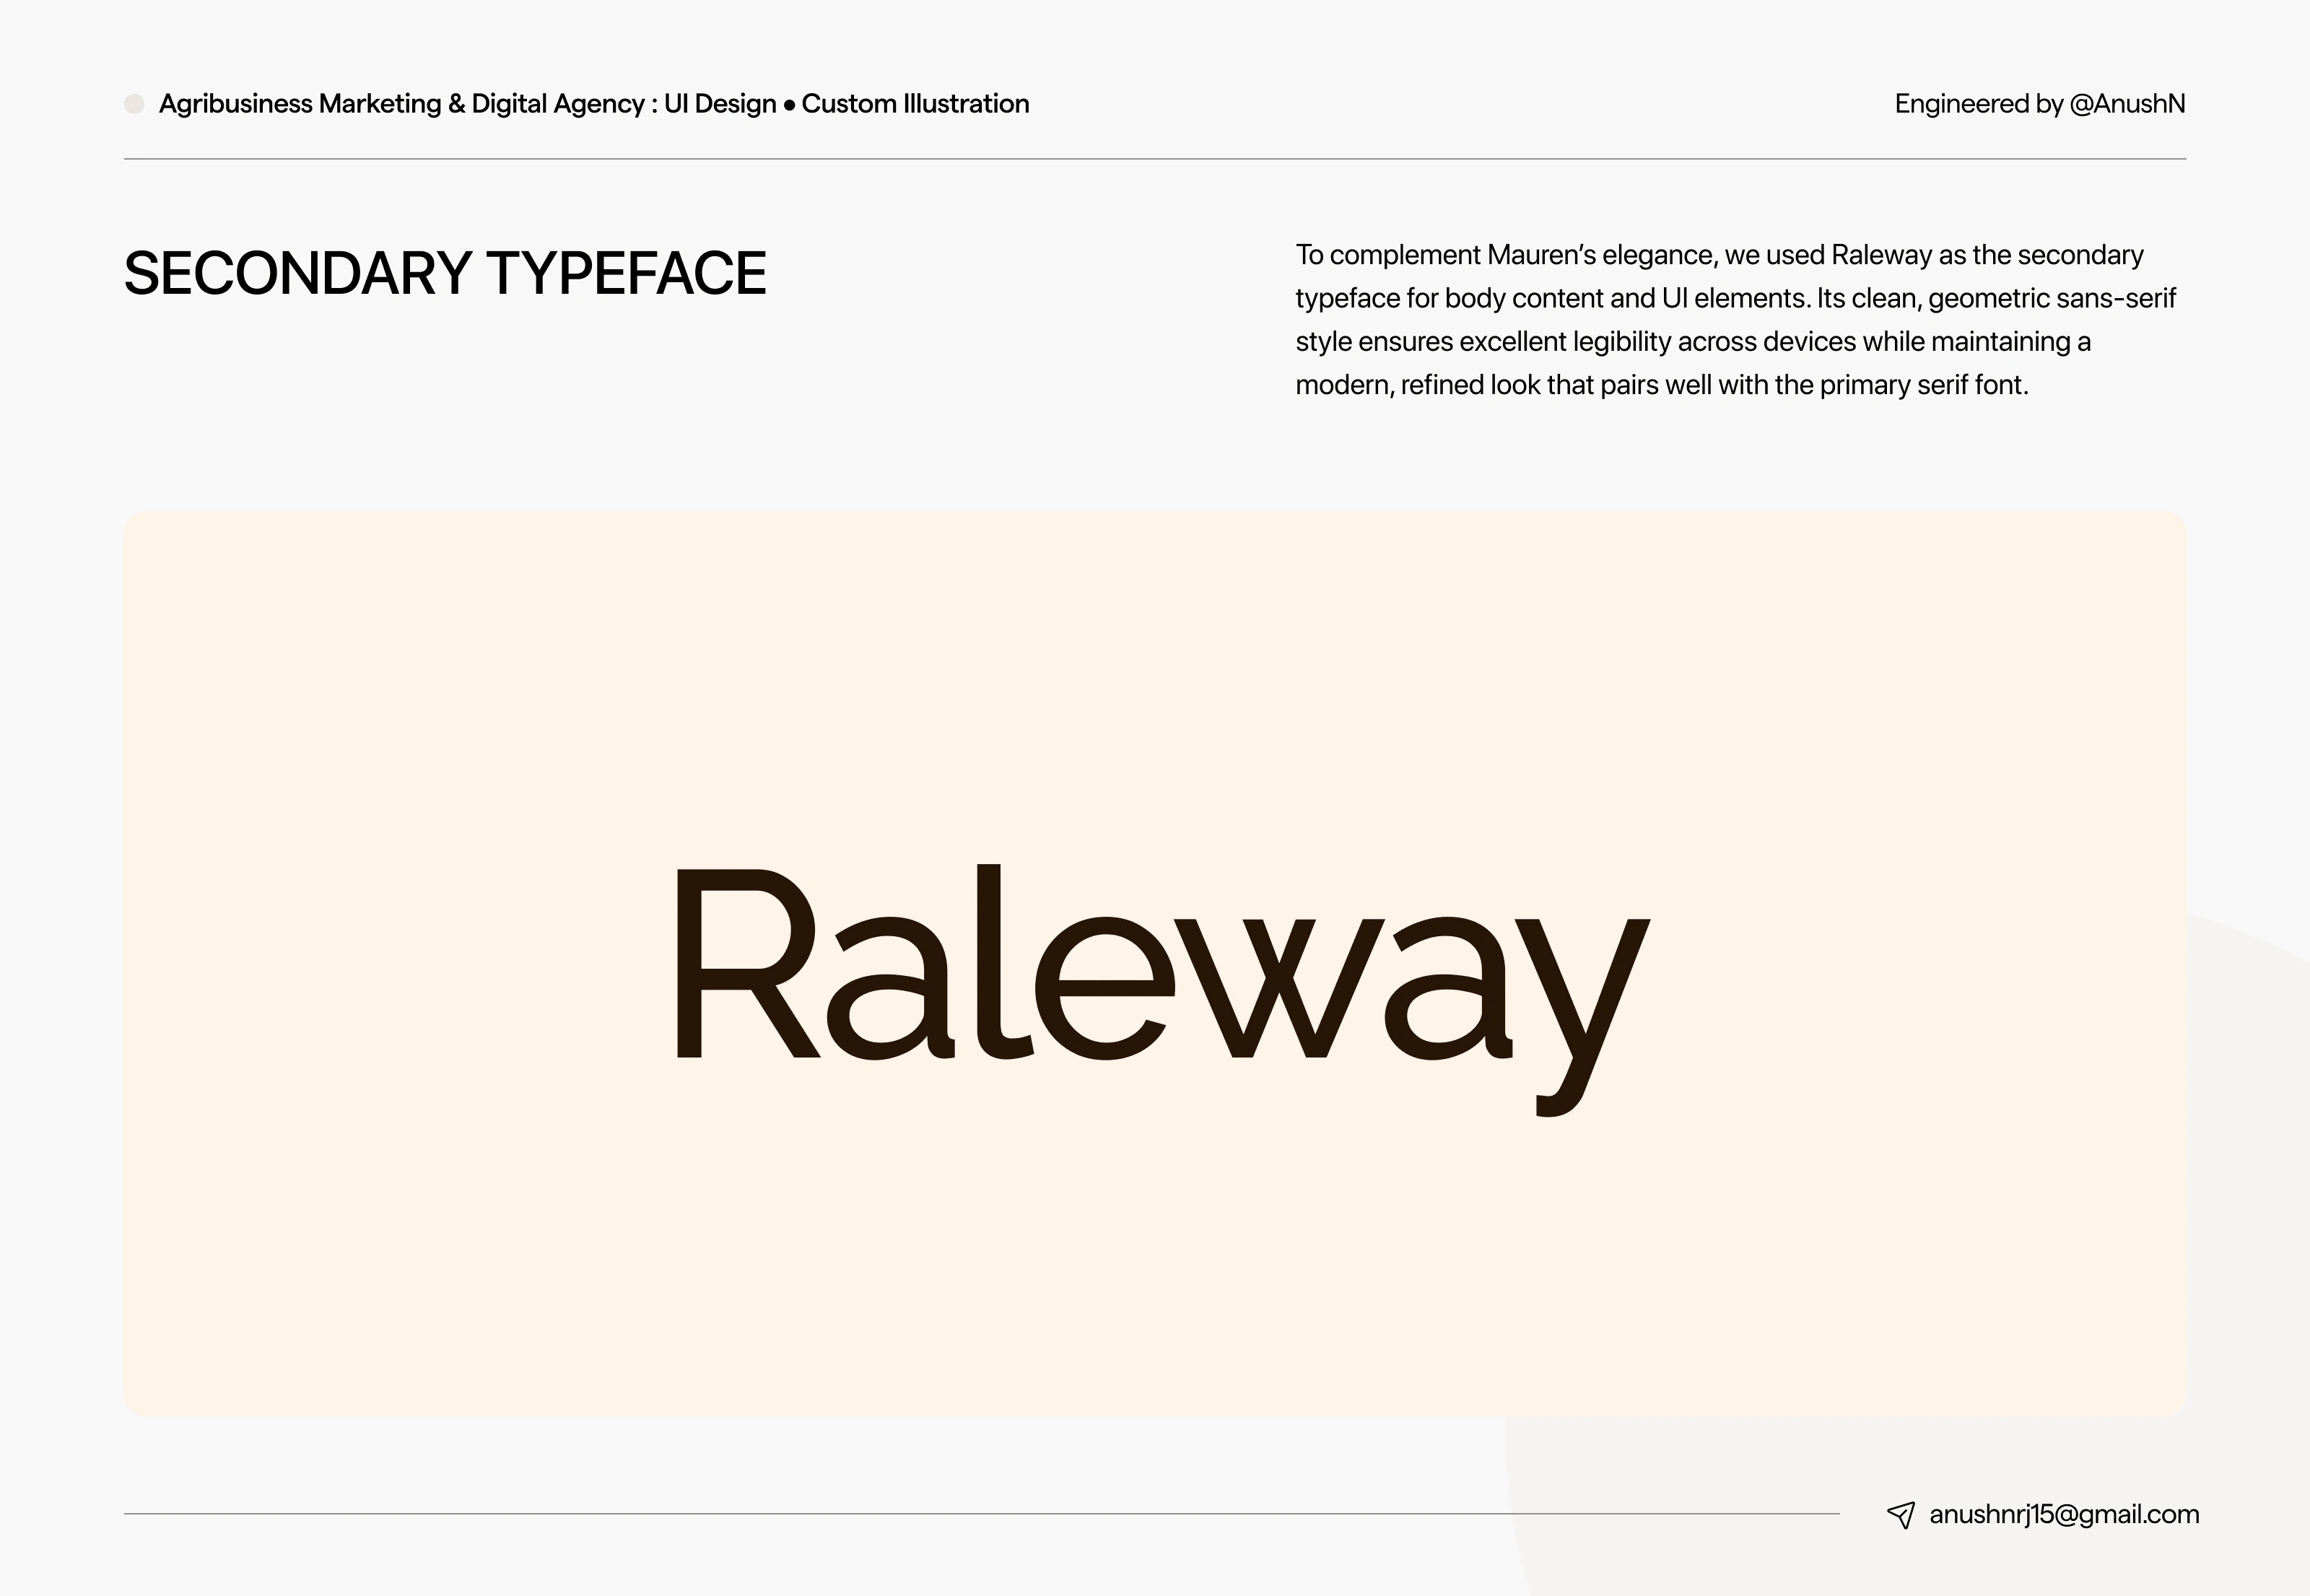Click the 'Agribusiness Marketing & Digital Agency' title text

tap(402, 104)
